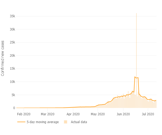
Task: Click the Mar 2020 x-axis label
Action: (48, 114)
